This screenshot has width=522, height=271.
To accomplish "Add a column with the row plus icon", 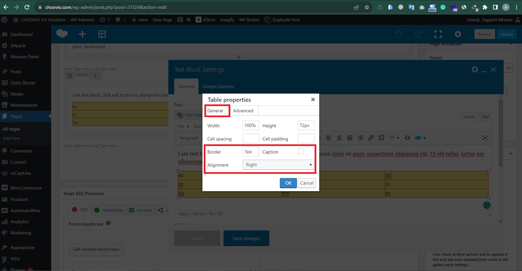I will tap(95, 76).
